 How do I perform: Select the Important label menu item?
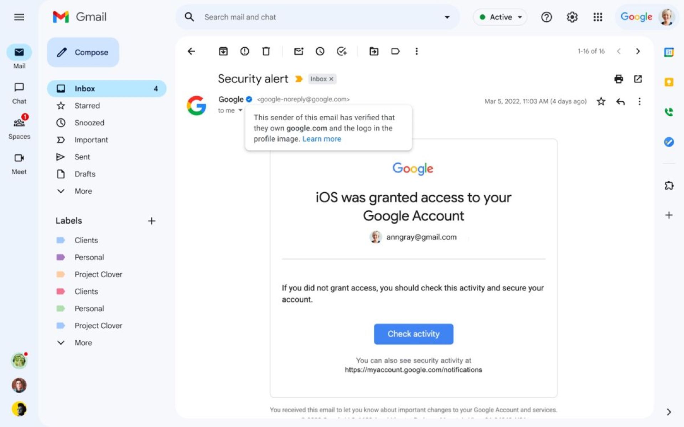tap(90, 140)
